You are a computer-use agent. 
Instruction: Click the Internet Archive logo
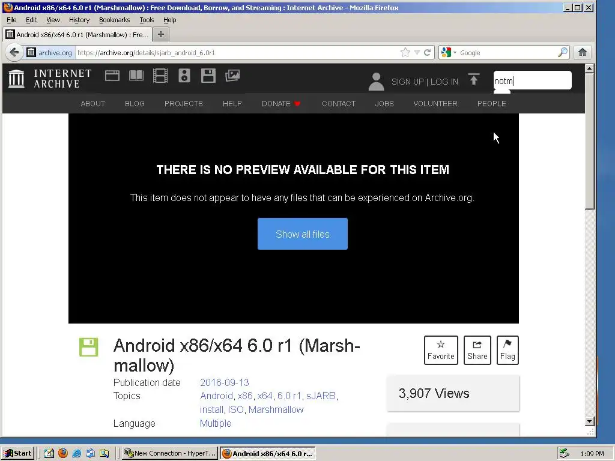[50, 79]
